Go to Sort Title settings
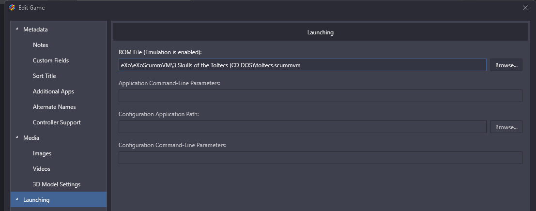Viewport: 536px width, 211px height. click(44, 76)
